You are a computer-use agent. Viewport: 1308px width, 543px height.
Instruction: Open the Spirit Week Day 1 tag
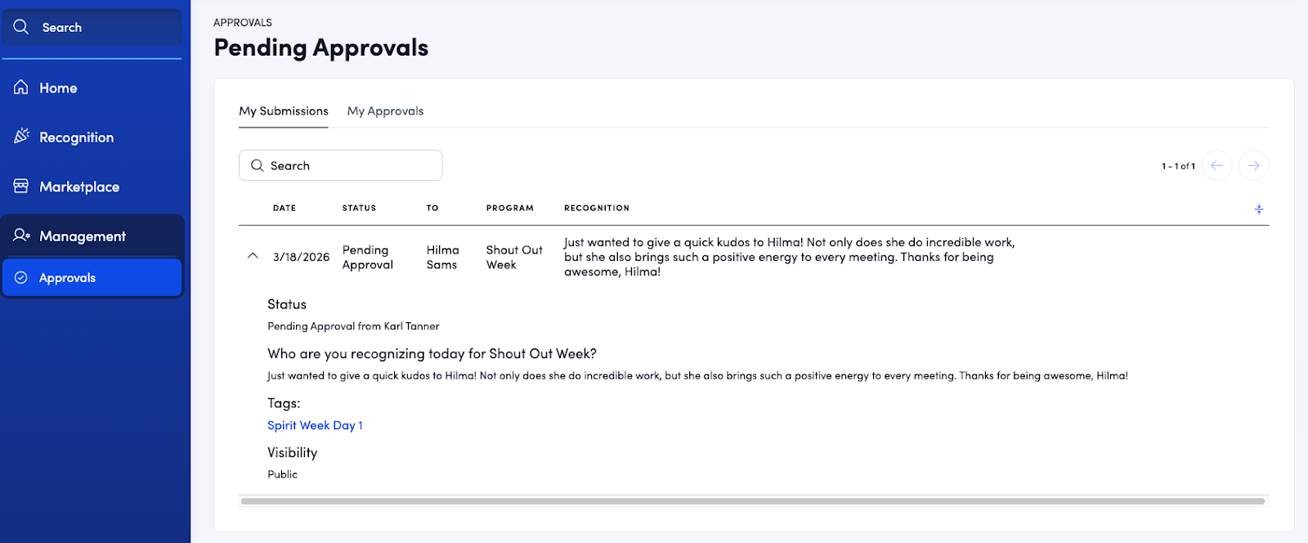tap(315, 425)
